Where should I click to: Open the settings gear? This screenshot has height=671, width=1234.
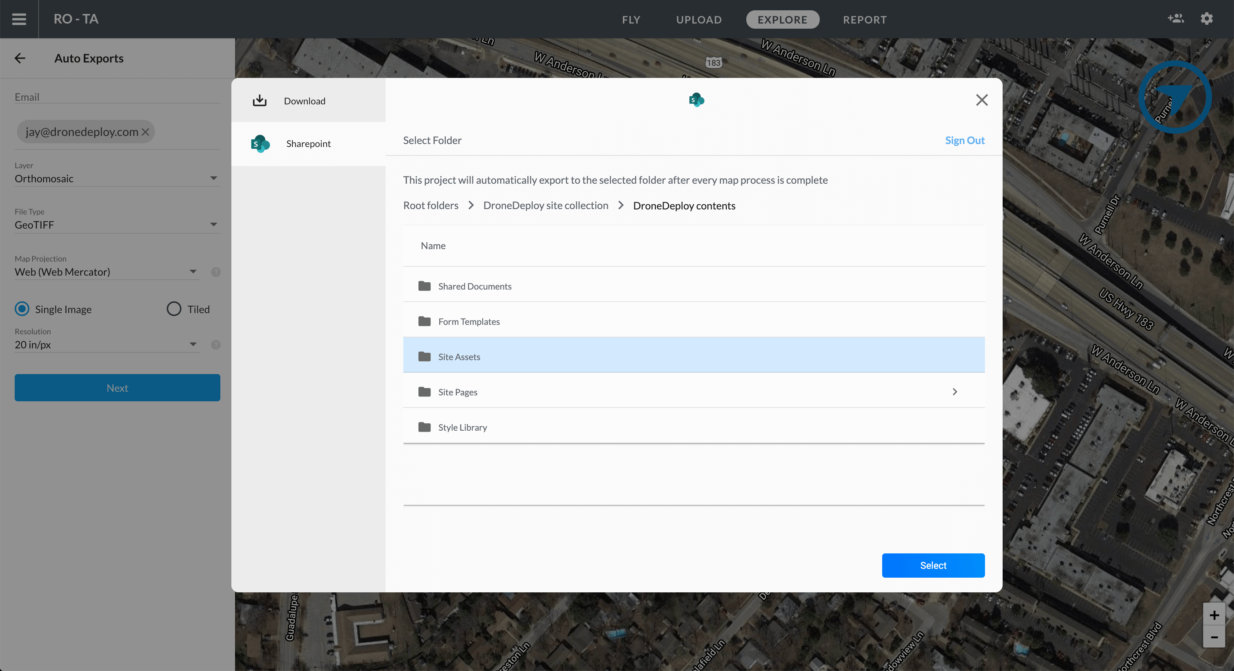(x=1207, y=19)
